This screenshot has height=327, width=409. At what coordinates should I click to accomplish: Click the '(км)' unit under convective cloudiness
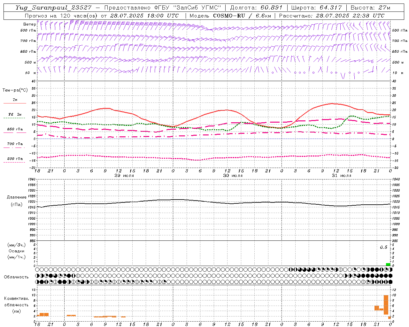[x=16, y=311]
